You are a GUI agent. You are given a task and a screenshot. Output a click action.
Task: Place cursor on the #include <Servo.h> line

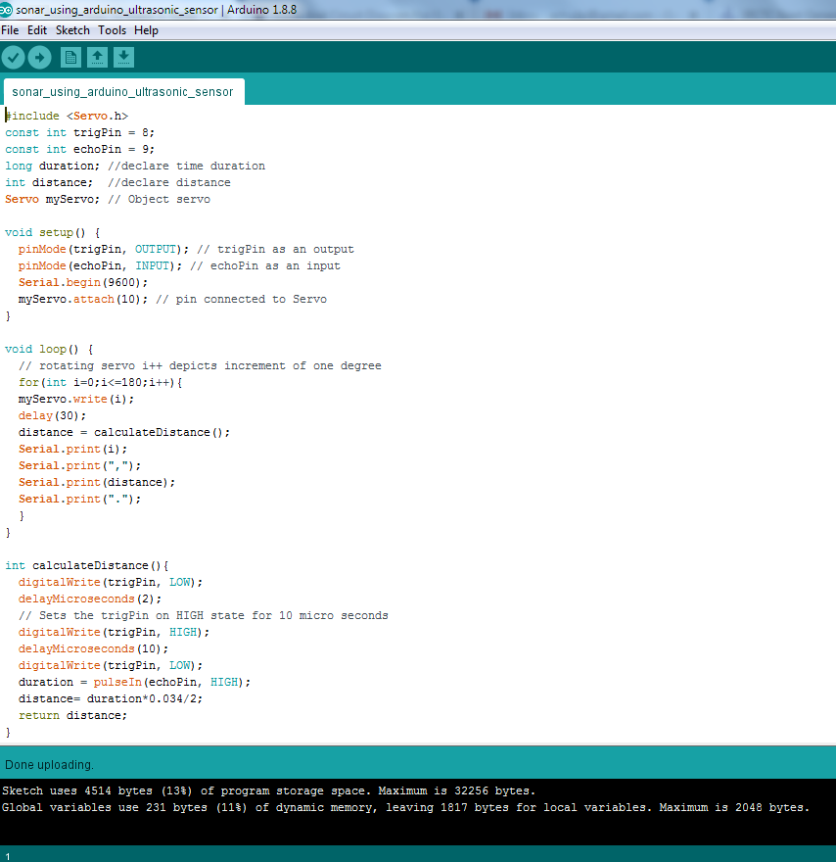click(x=67, y=116)
